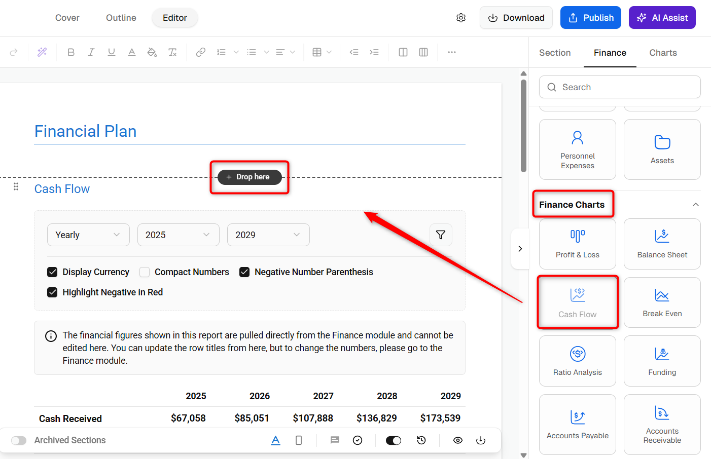Enable Compact Numbers
711x459 pixels.
[145, 272]
